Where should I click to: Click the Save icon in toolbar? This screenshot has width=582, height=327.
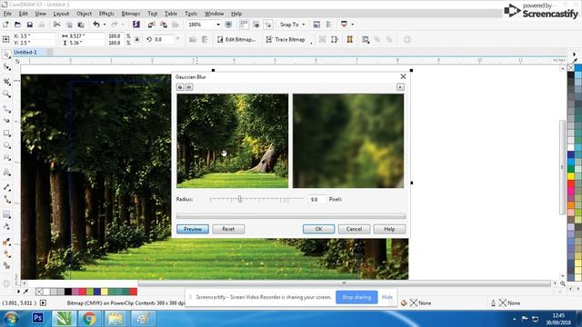coord(30,25)
